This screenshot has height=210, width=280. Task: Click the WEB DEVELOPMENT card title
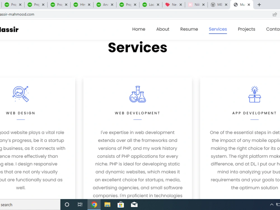click(137, 113)
